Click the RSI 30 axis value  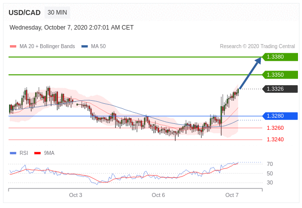point(270,182)
